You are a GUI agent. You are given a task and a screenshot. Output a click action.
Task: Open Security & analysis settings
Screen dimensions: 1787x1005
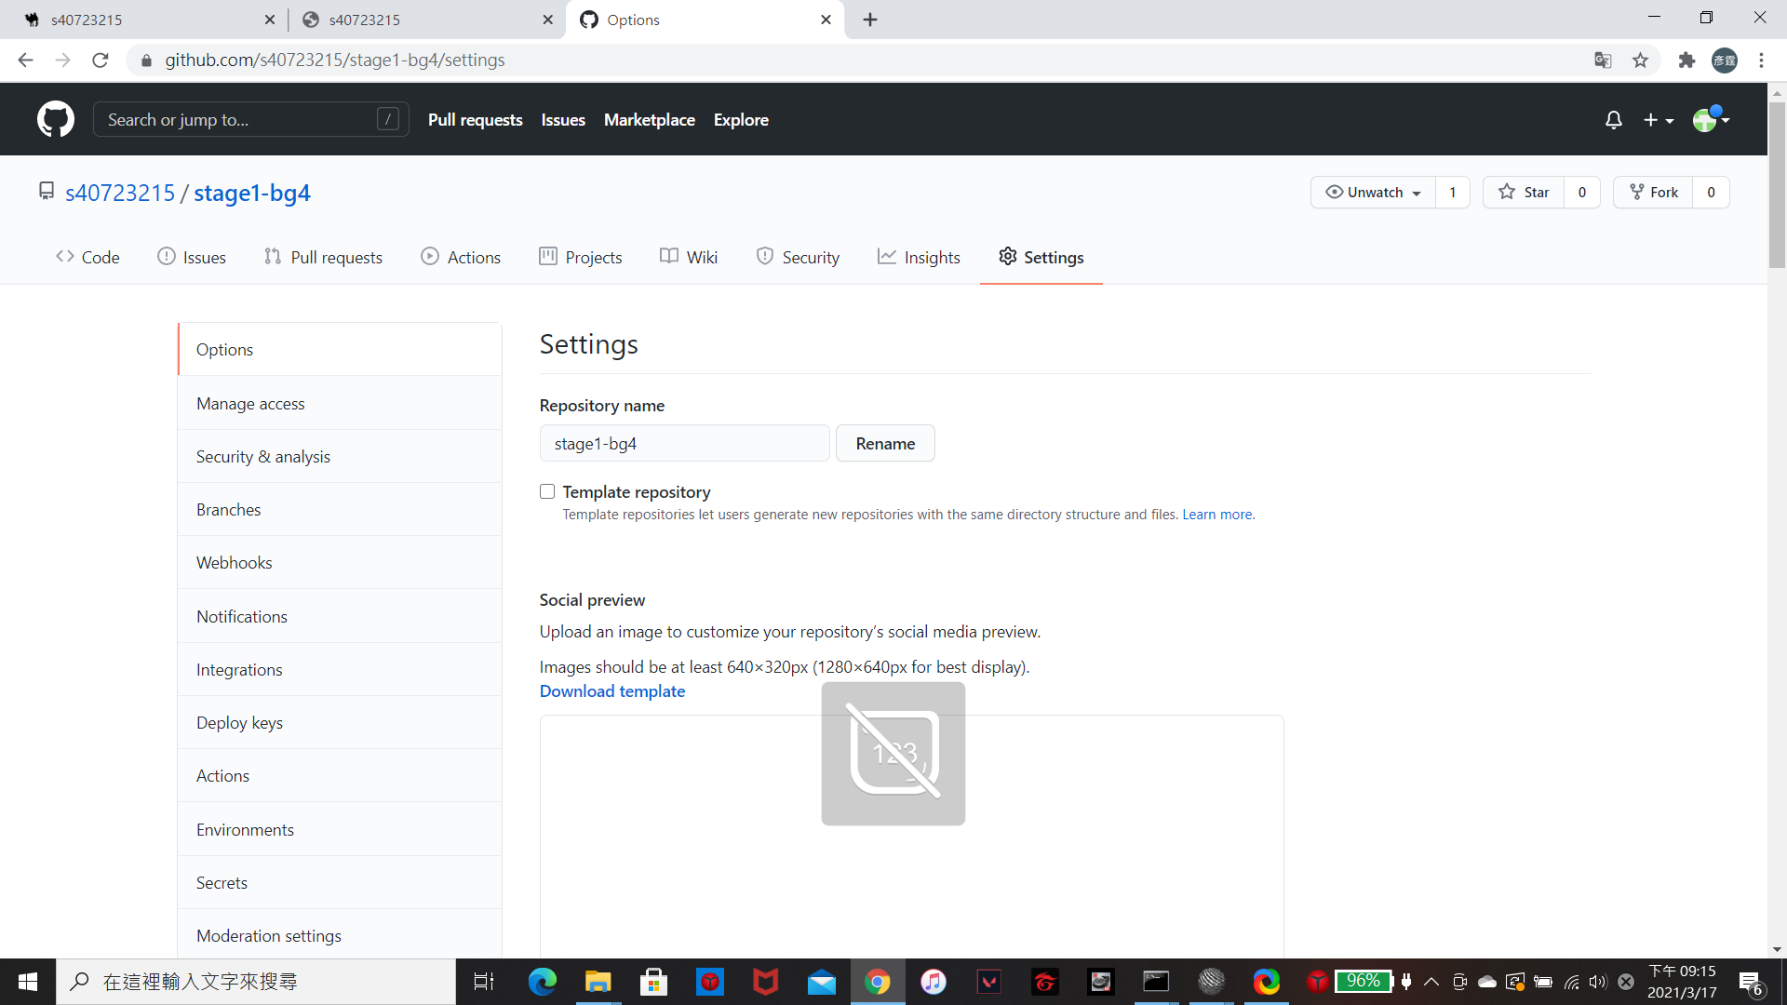[x=340, y=457]
